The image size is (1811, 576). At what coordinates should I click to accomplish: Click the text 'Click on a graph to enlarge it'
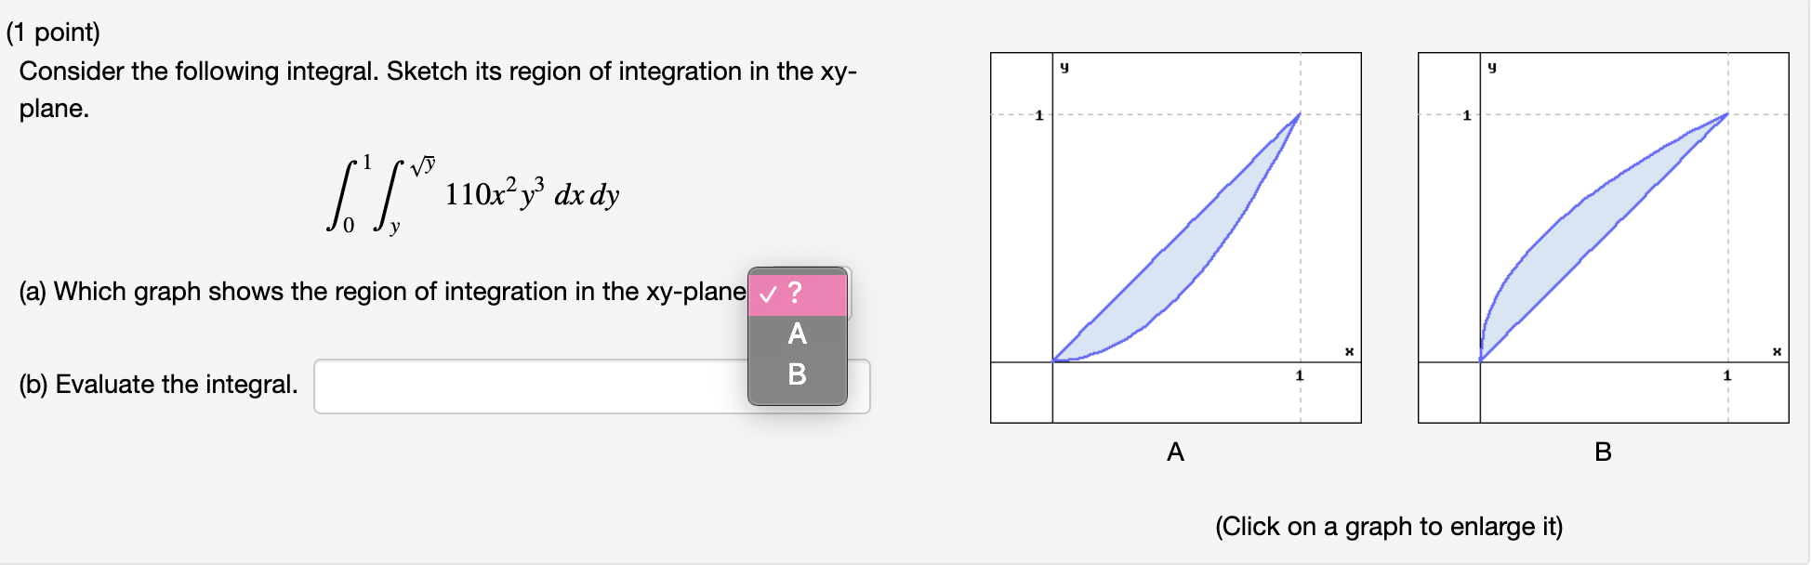(x=1390, y=527)
